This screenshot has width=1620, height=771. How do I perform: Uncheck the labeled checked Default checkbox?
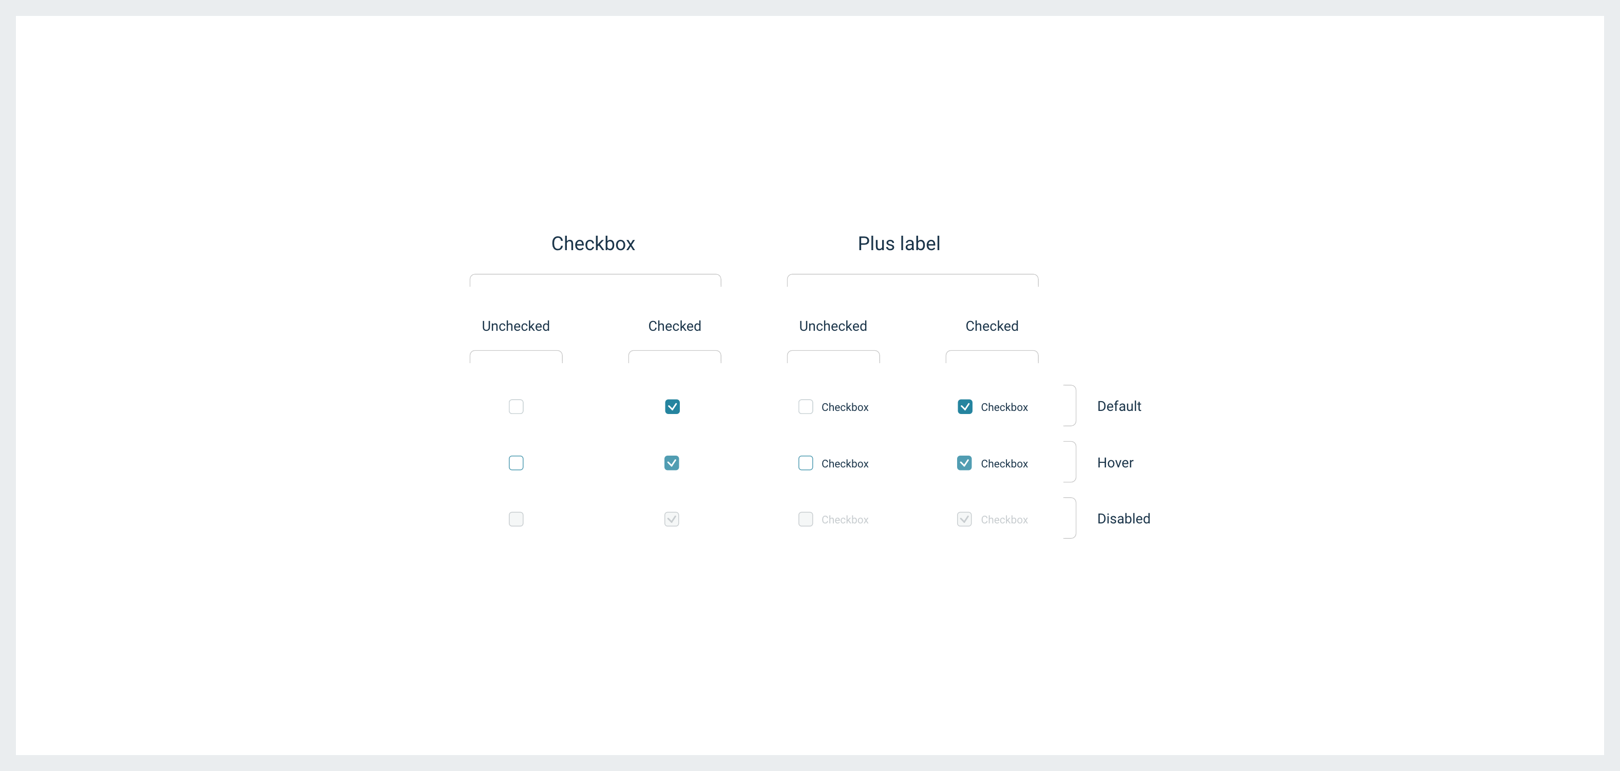965,407
